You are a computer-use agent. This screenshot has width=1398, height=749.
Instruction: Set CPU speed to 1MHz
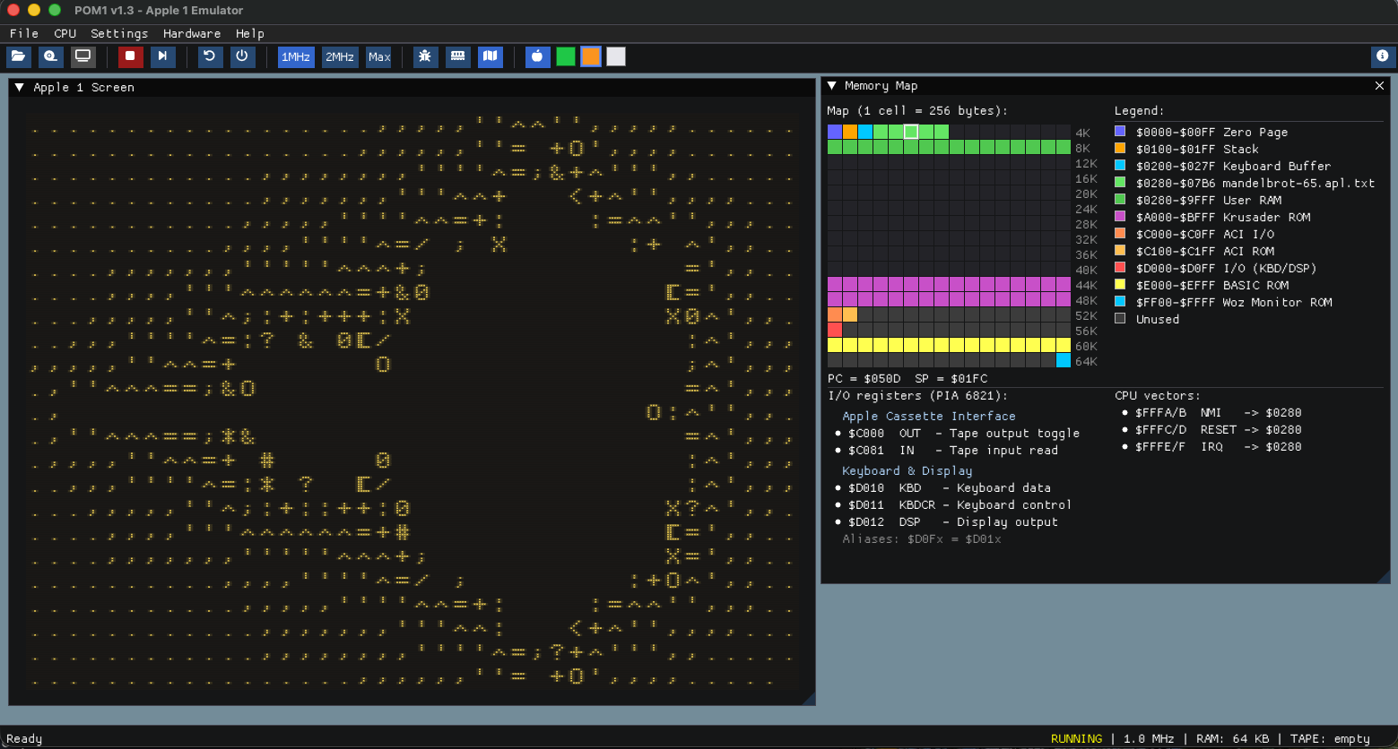pos(296,56)
